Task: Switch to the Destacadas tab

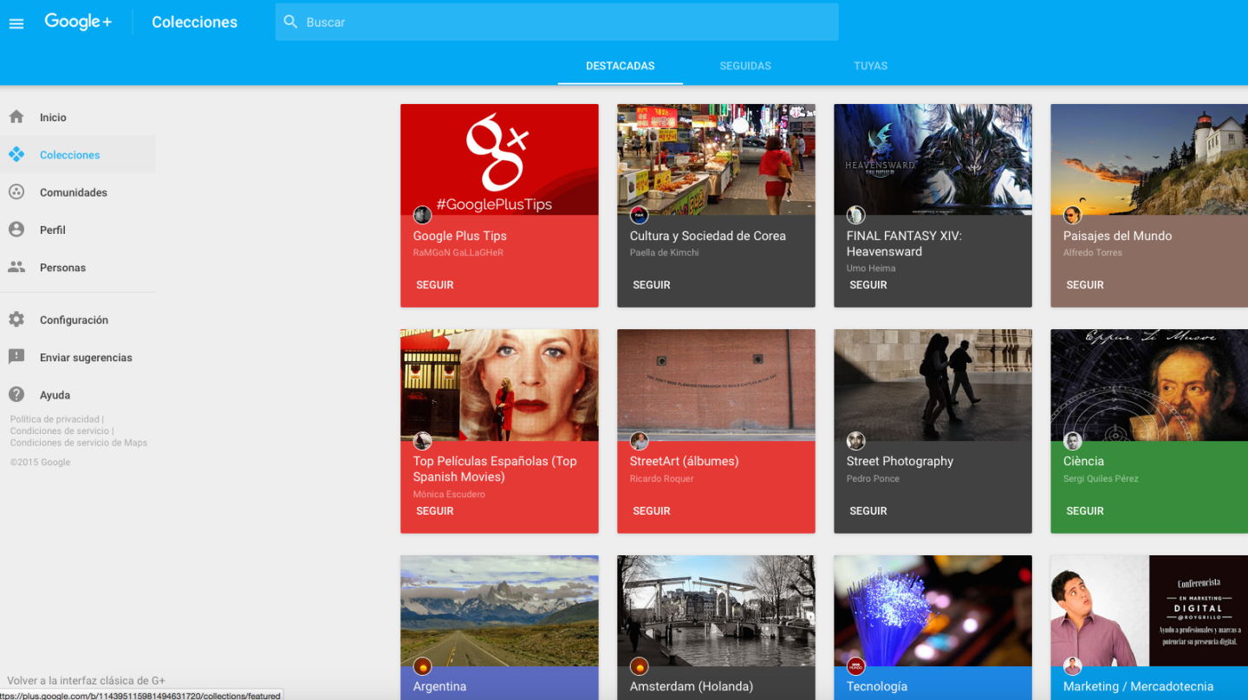Action: 621,66
